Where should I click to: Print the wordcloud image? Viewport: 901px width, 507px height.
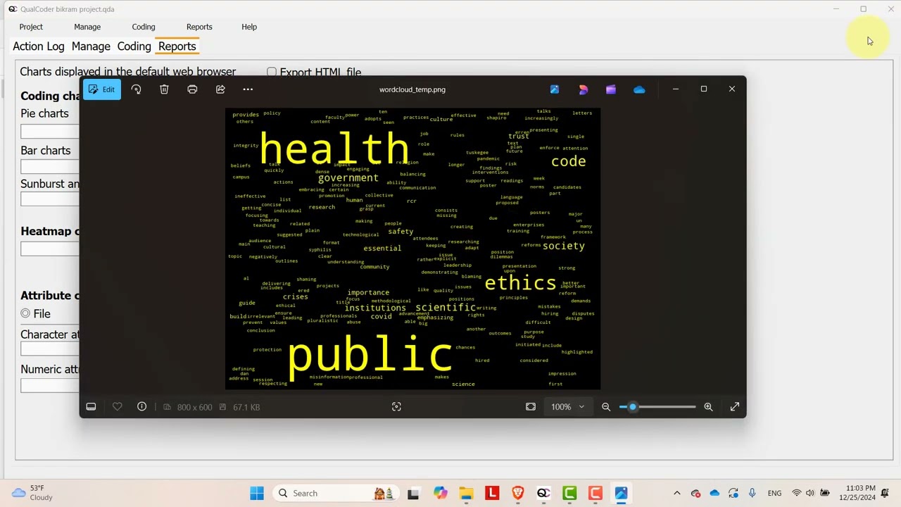pyautogui.click(x=192, y=89)
